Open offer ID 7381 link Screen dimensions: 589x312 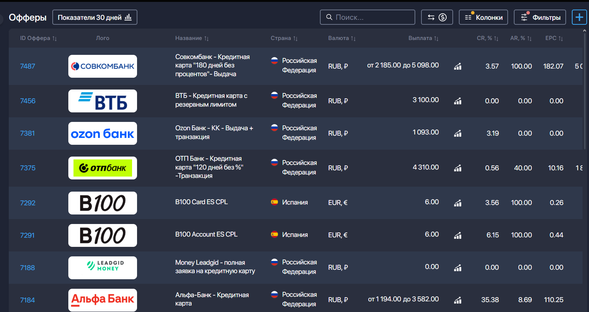coord(27,133)
